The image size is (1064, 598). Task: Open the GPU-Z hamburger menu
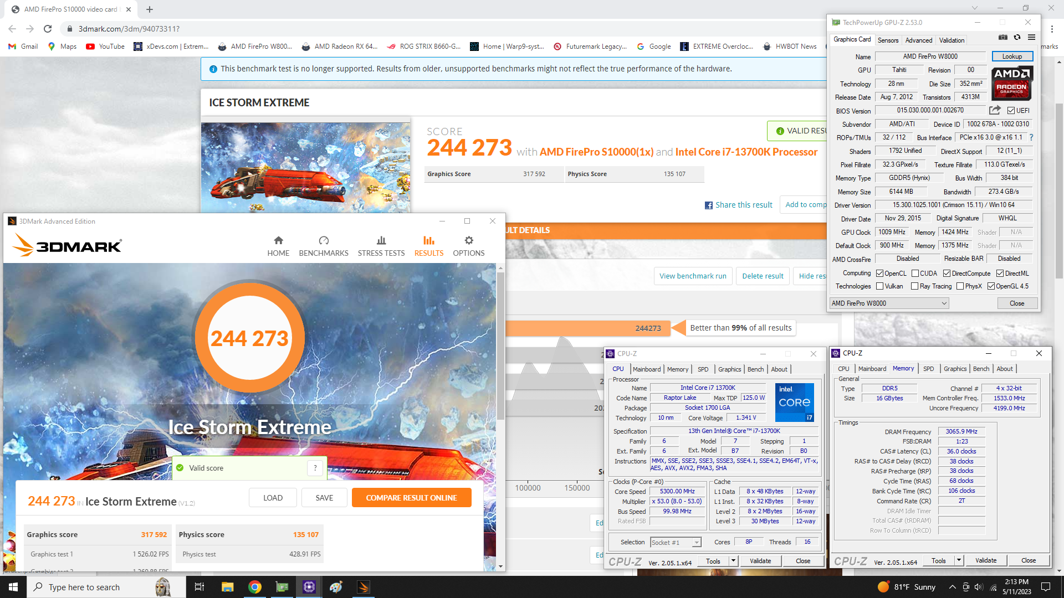(1031, 37)
